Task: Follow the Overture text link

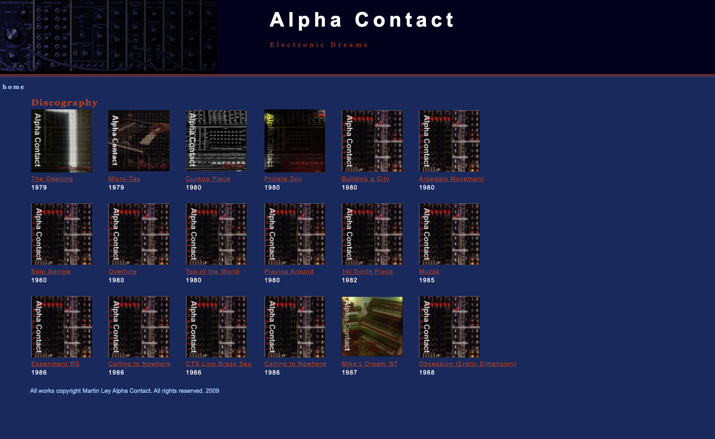Action: point(122,271)
